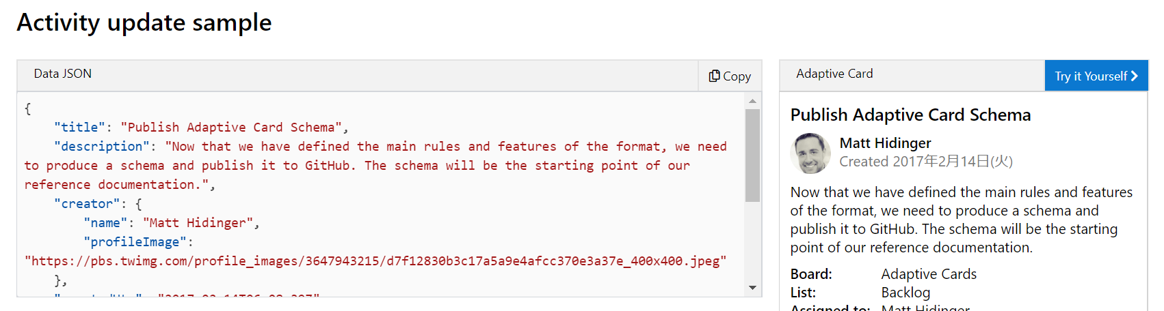The width and height of the screenshot is (1164, 311).
Task: Click the Try it Yourself button
Action: coord(1096,76)
